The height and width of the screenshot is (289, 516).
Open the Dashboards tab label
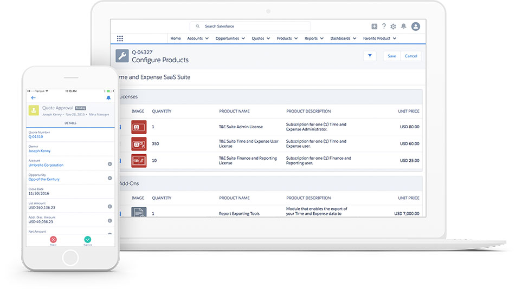click(340, 38)
